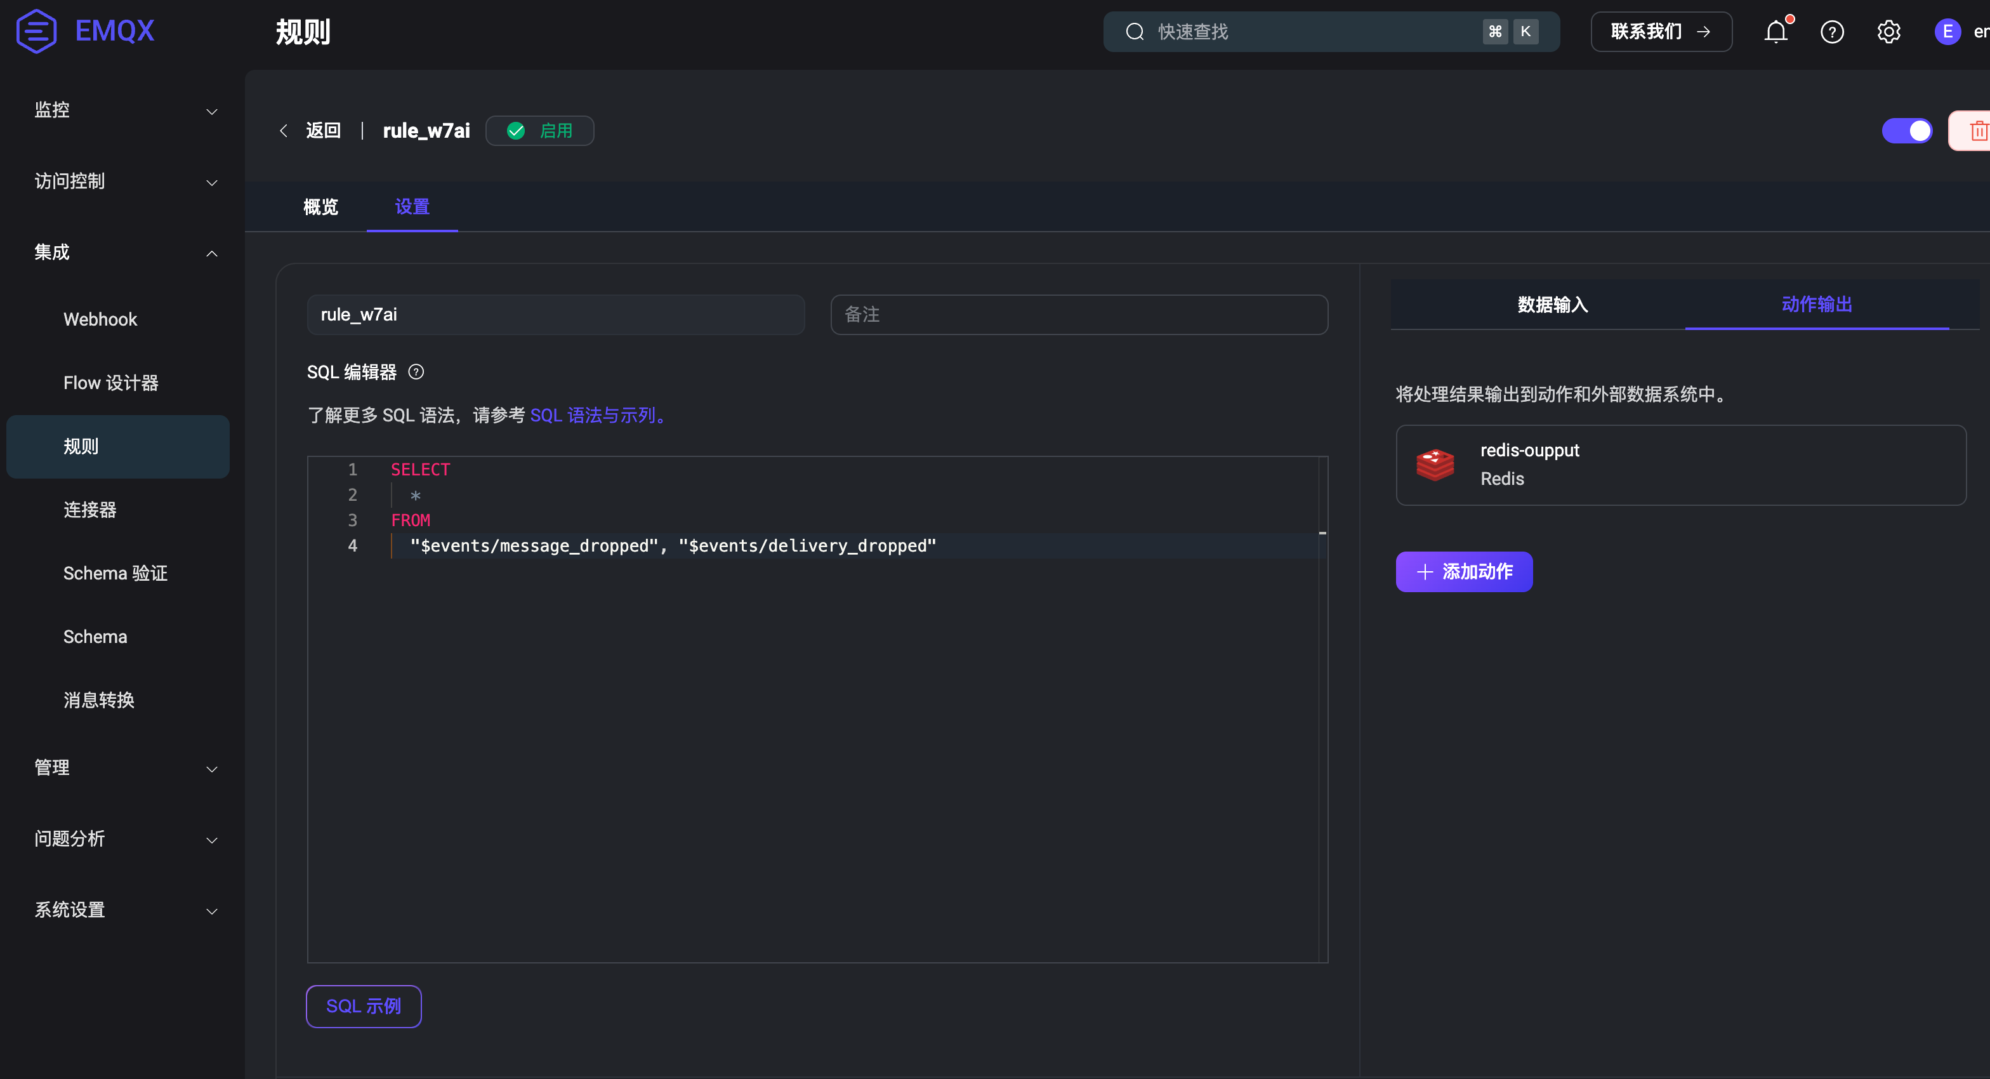The image size is (1990, 1079).
Task: Click the EMQX logo icon
Action: [36, 31]
